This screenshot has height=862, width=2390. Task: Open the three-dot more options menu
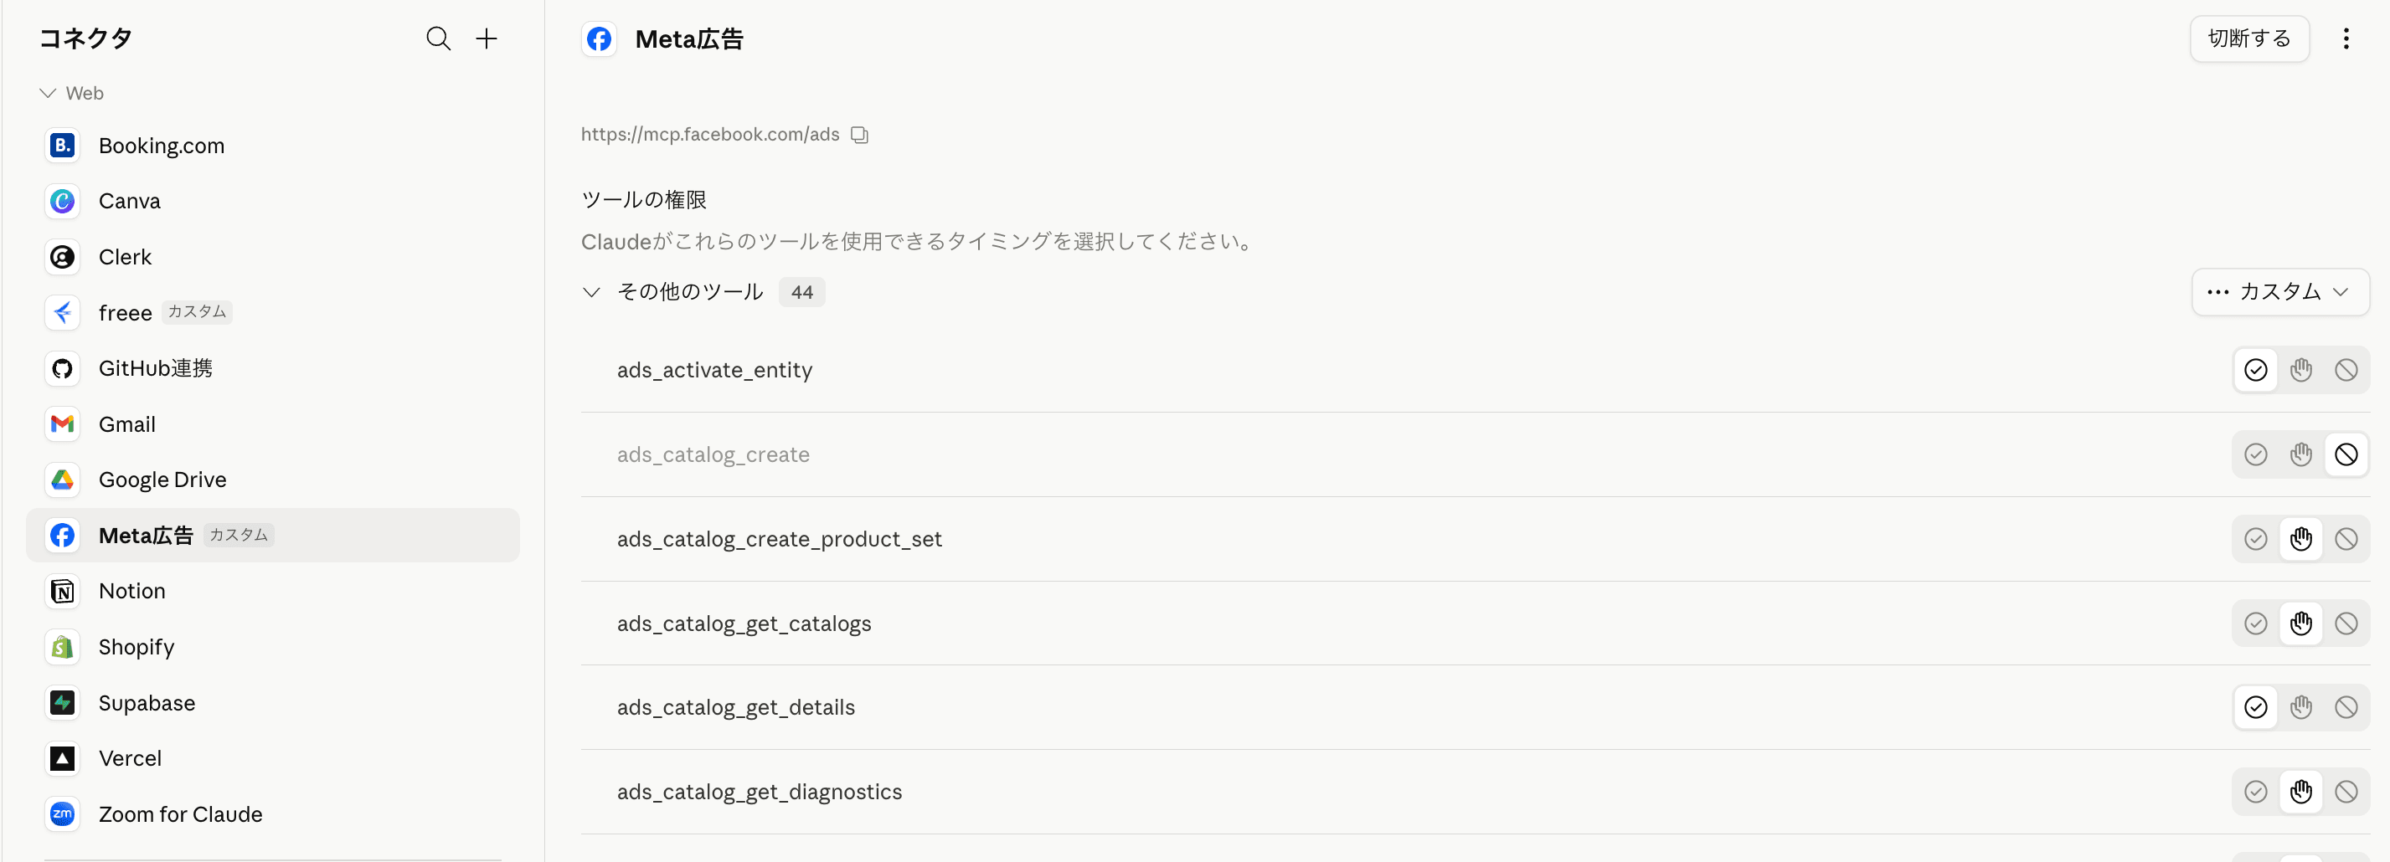[2346, 38]
